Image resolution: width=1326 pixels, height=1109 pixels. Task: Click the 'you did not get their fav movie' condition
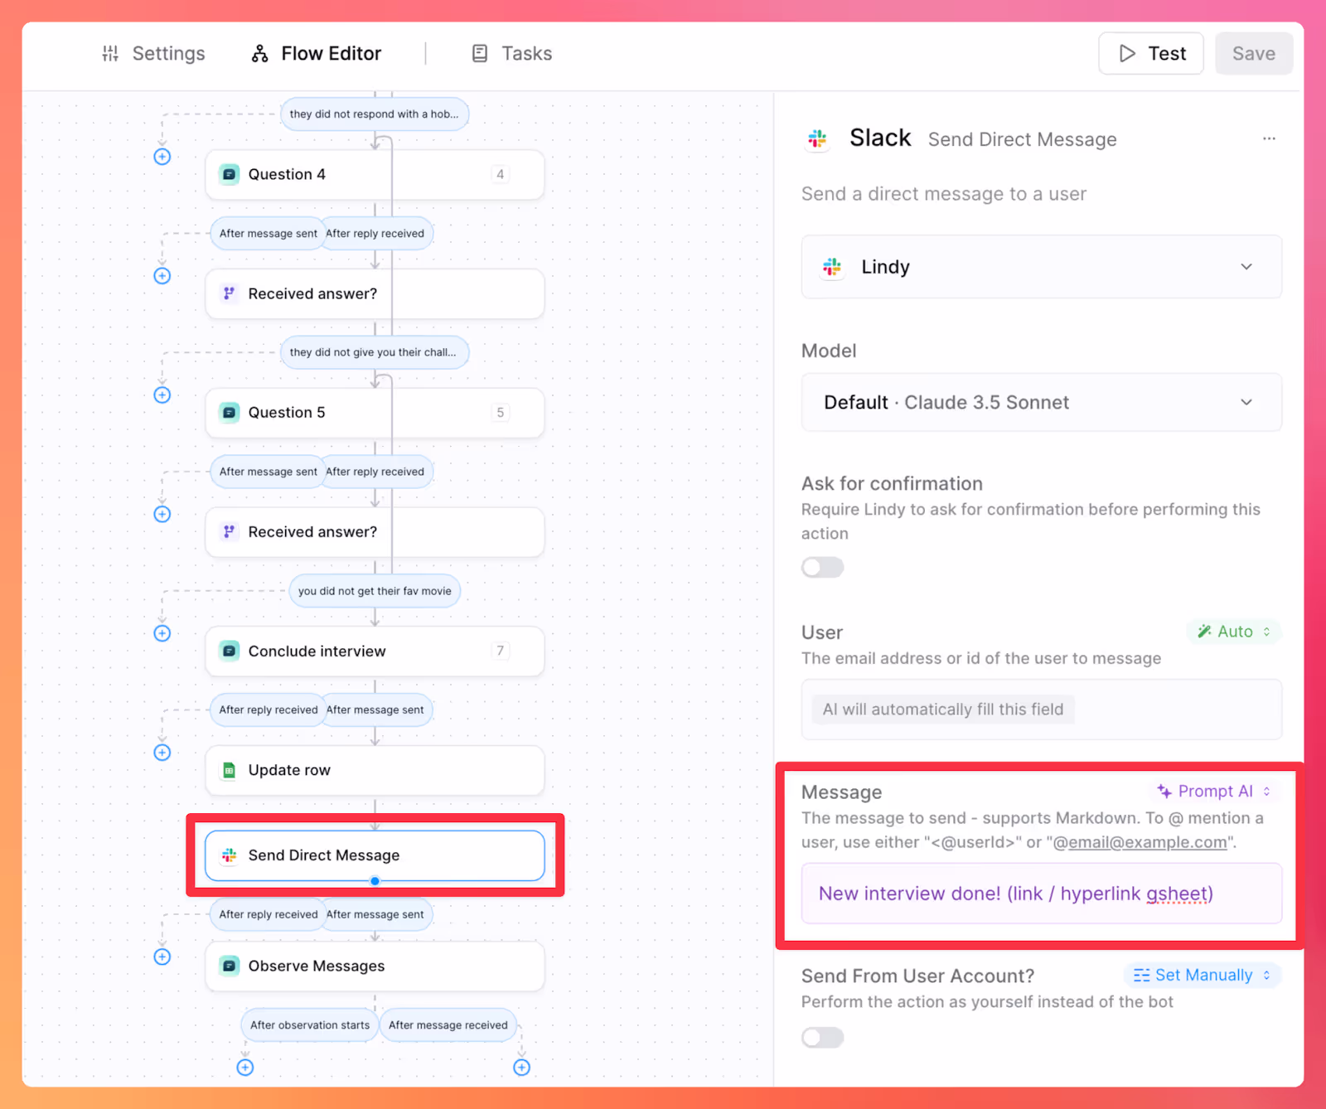click(x=375, y=591)
